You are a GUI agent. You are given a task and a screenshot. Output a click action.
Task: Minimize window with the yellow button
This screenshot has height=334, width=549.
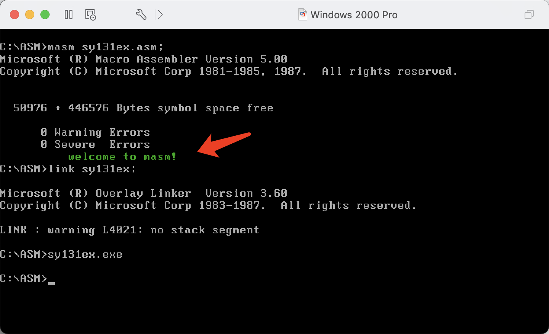(x=30, y=14)
